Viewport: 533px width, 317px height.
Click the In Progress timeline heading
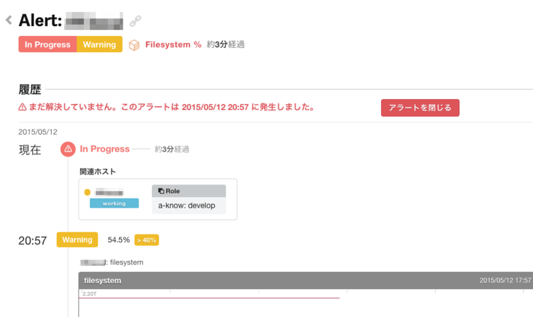[x=105, y=149]
